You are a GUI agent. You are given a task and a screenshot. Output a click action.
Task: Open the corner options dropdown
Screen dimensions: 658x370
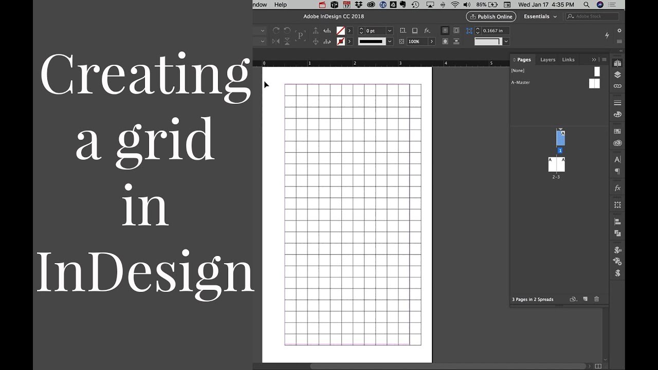[x=506, y=42]
